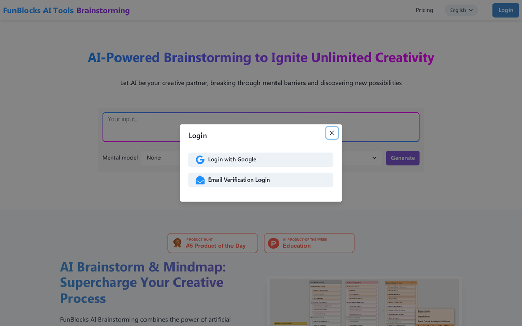Click the red Product Hunt "P" icon
The image size is (522, 326).
click(273, 243)
